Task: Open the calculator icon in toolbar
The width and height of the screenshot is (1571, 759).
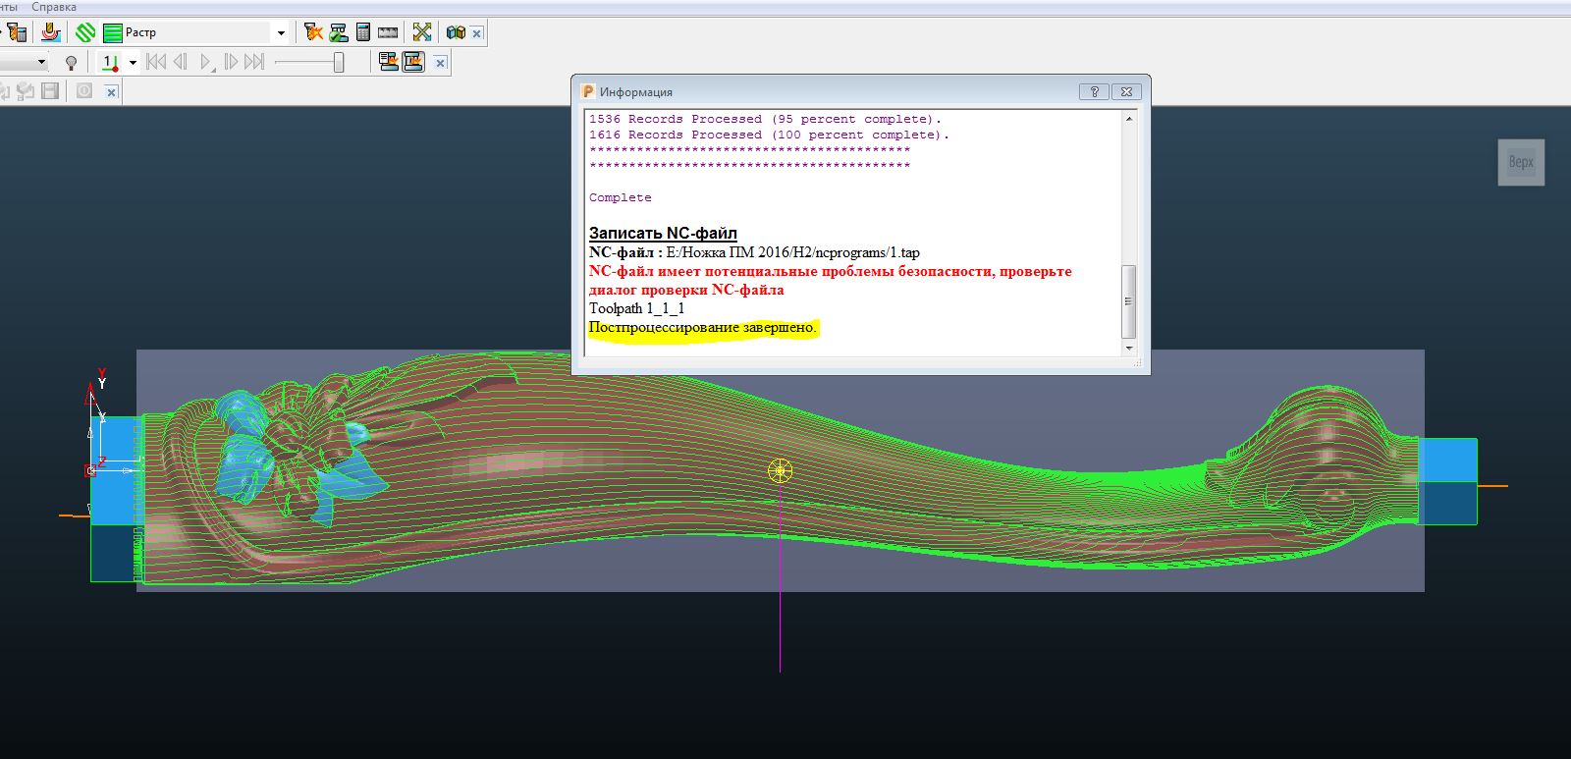Action: [x=363, y=32]
